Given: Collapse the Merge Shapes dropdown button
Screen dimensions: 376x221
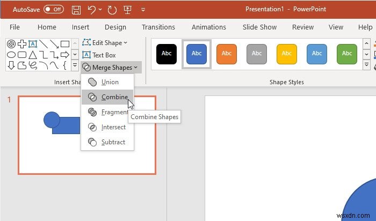Looking at the screenshot, I should [x=111, y=68].
